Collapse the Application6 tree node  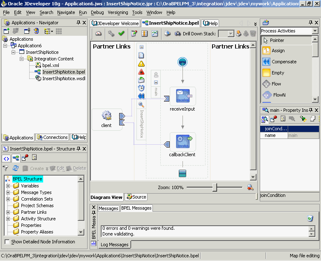pos(5,46)
